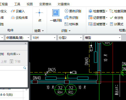The width and height of the screenshot is (126, 100).
Task: Select the 32 RG circle in drawing
Action: 71,90
